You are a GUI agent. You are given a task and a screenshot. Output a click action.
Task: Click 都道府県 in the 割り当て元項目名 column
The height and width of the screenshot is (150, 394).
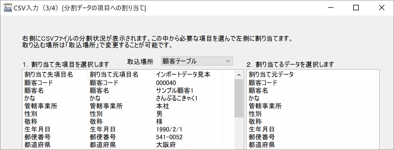(102, 145)
